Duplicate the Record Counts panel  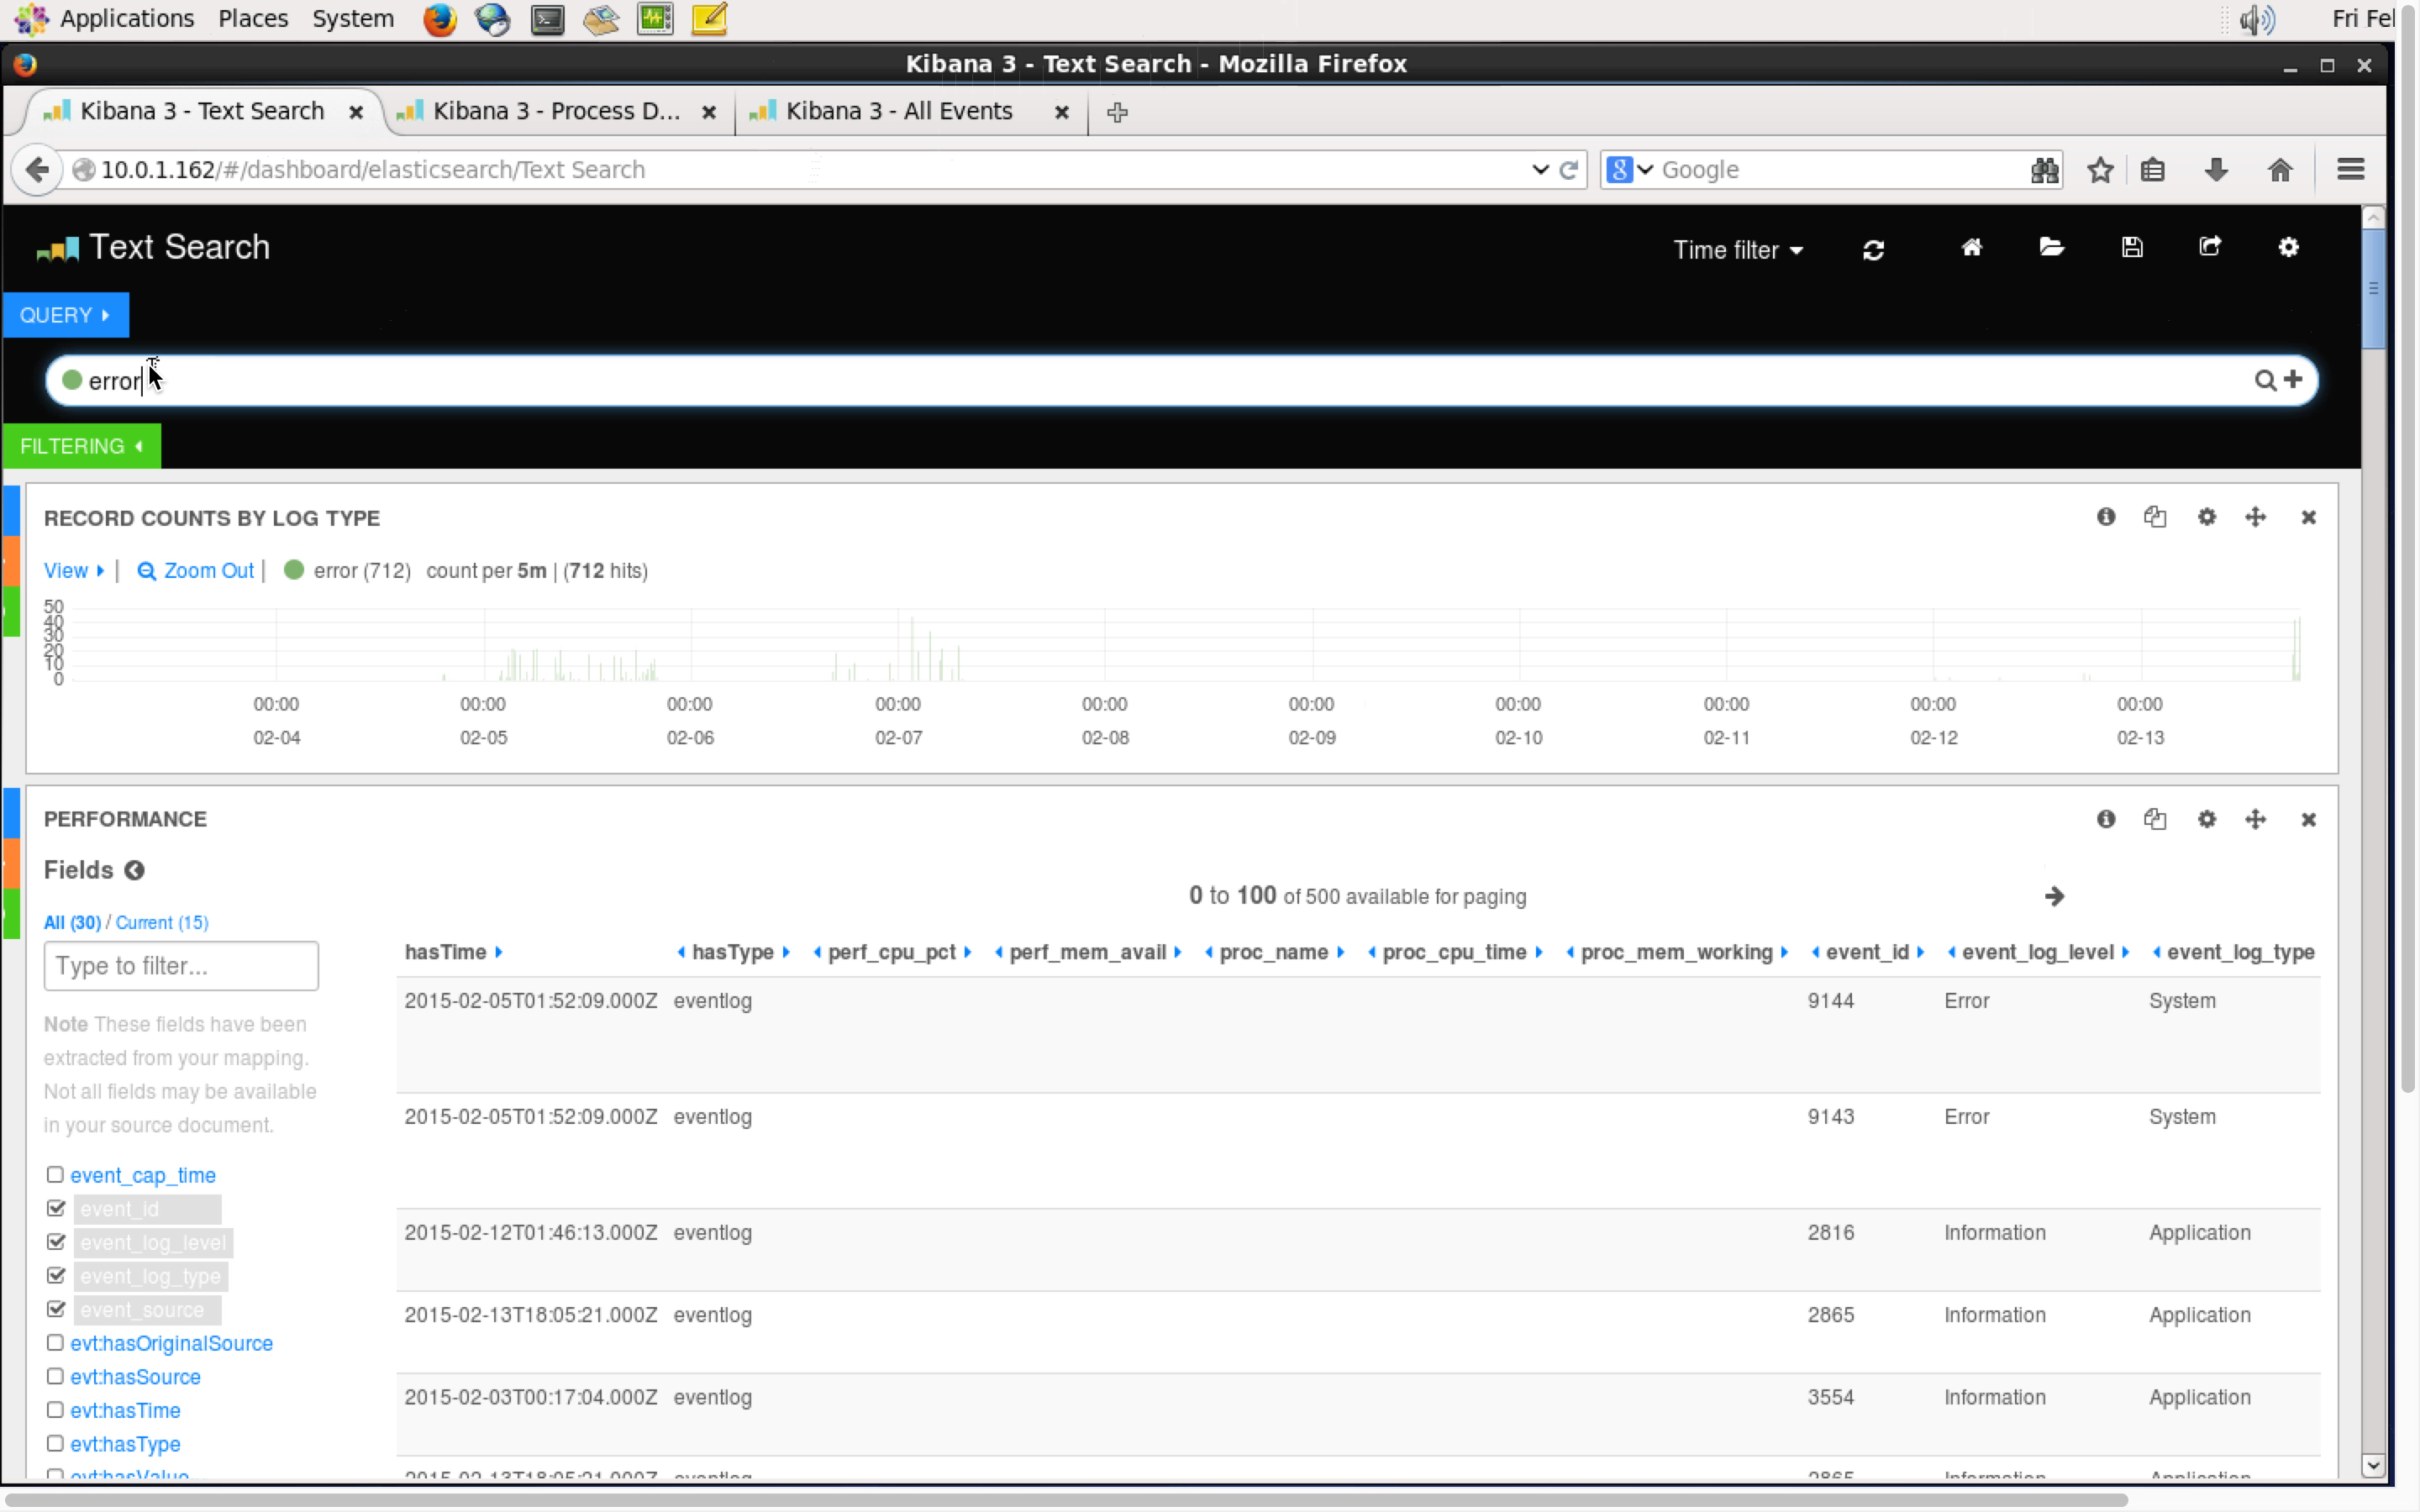click(x=2155, y=517)
